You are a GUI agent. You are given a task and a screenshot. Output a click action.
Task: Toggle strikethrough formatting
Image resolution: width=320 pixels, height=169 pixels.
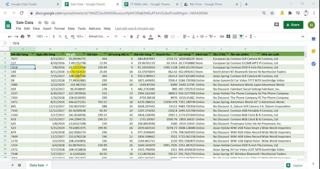tap(144, 37)
